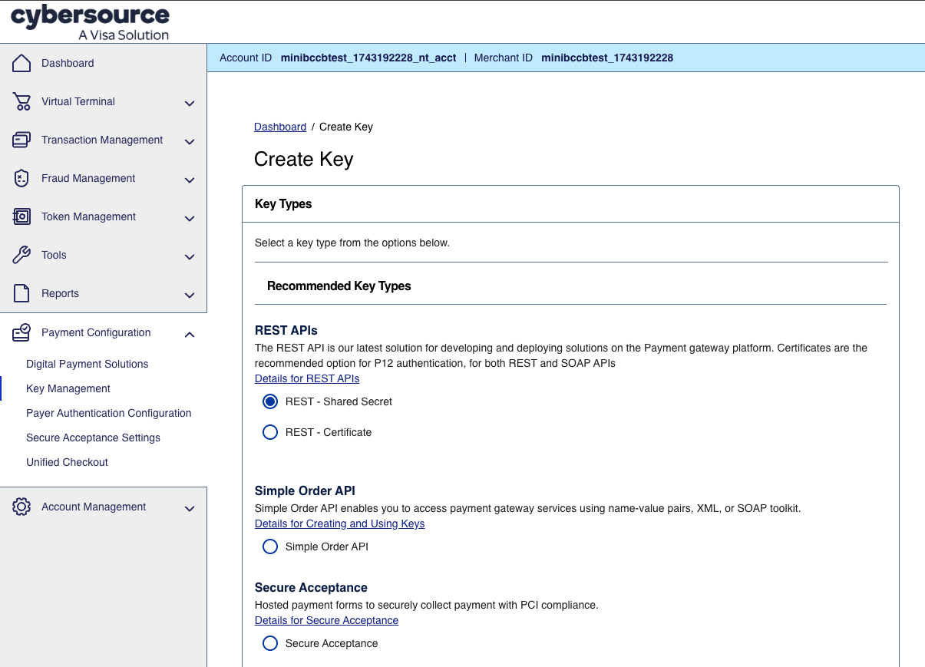Expand the Fraud Management chevron
Image resolution: width=925 pixels, height=667 pixels.
pyautogui.click(x=190, y=180)
